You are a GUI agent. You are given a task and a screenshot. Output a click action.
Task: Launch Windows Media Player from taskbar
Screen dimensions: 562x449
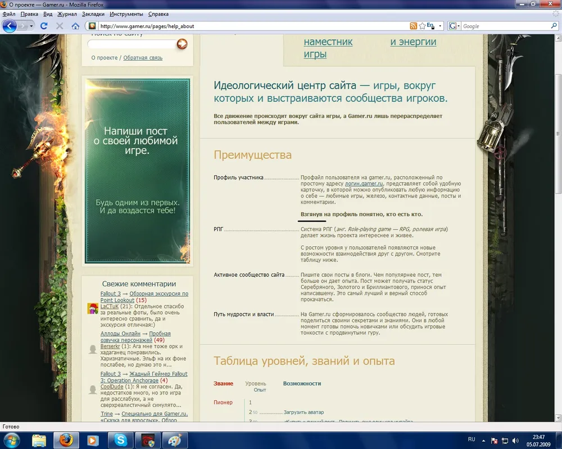click(x=92, y=439)
